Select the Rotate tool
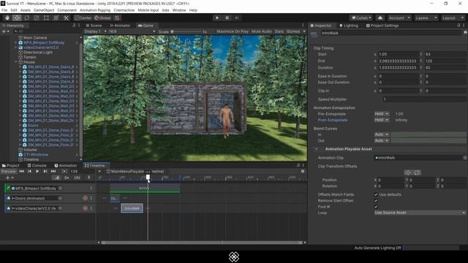 coord(26,18)
